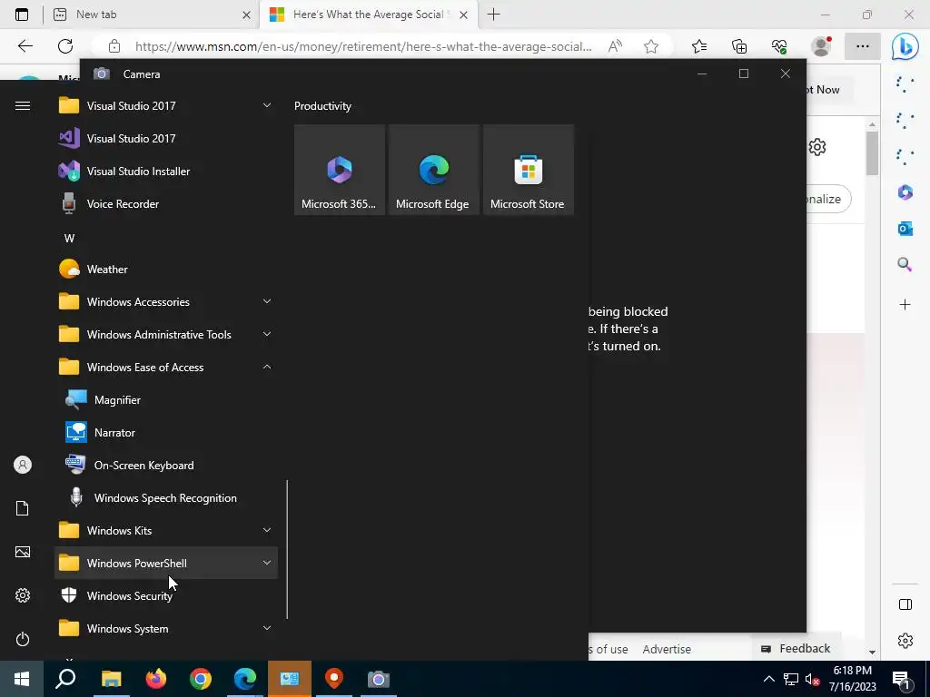This screenshot has height=697, width=930.
Task: Click the Feedback button on MSN page
Action: [796, 648]
